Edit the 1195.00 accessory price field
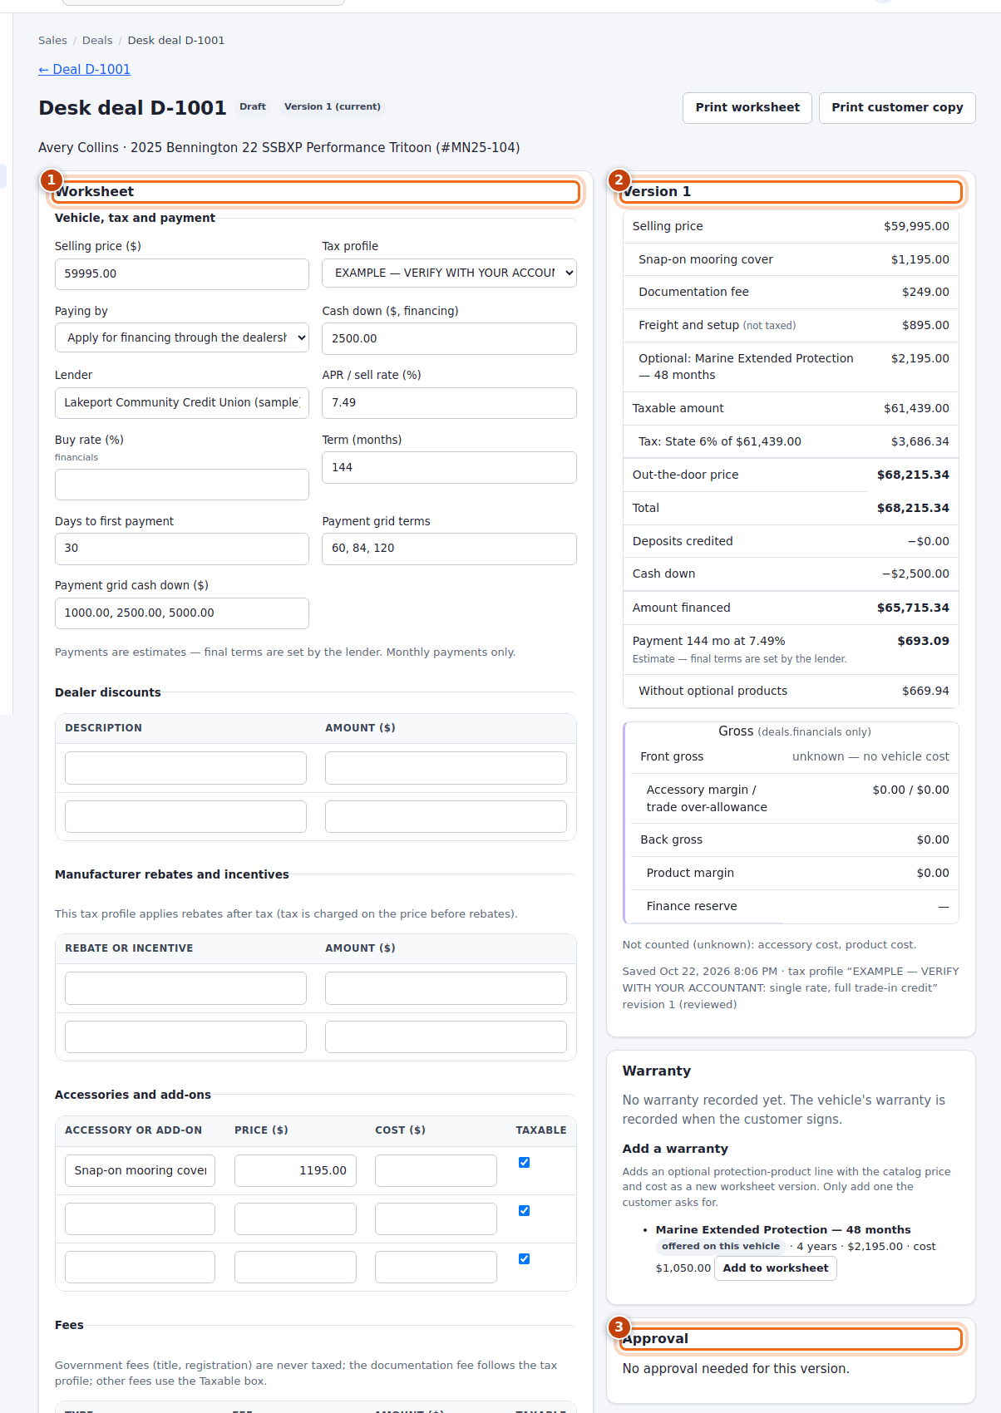The width and height of the screenshot is (1001, 1413). (x=295, y=1171)
